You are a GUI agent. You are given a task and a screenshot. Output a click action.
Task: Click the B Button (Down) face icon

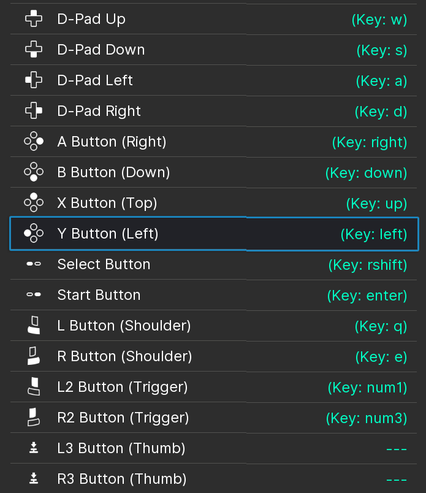pos(34,172)
